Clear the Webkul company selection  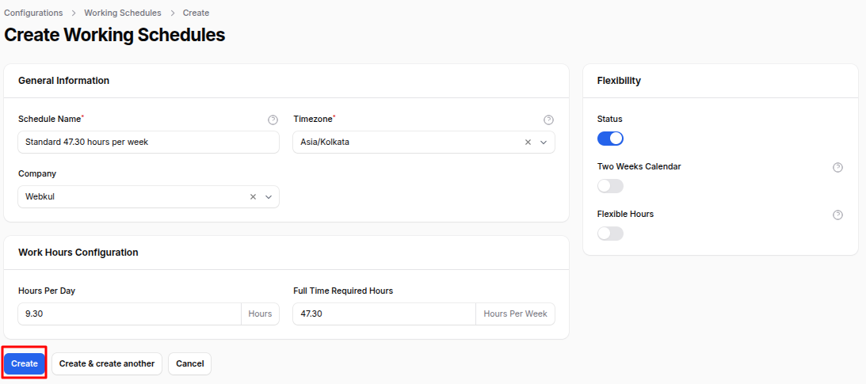coord(253,197)
